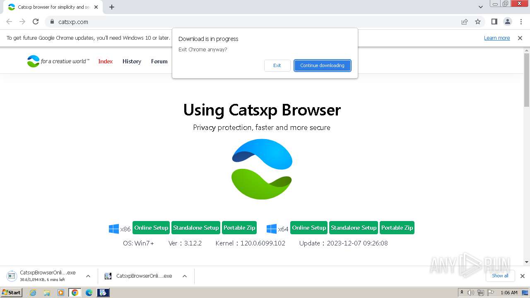Click the 1:06 AM taskbar clock
This screenshot has height=298, width=530.
pos(509,293)
